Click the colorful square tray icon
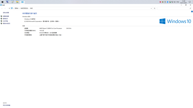 tap(163, 2)
